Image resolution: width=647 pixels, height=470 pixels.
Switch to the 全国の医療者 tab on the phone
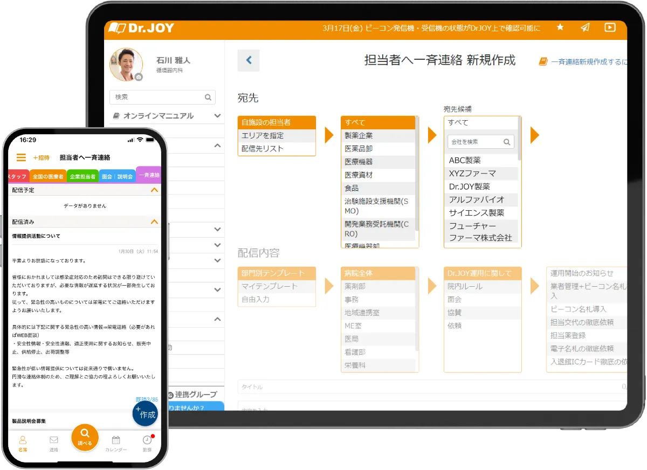click(x=48, y=176)
